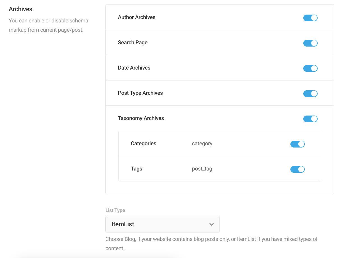The image size is (342, 258).
Task: Click the "post_tag" taxonomy slug text
Action: [202, 169]
